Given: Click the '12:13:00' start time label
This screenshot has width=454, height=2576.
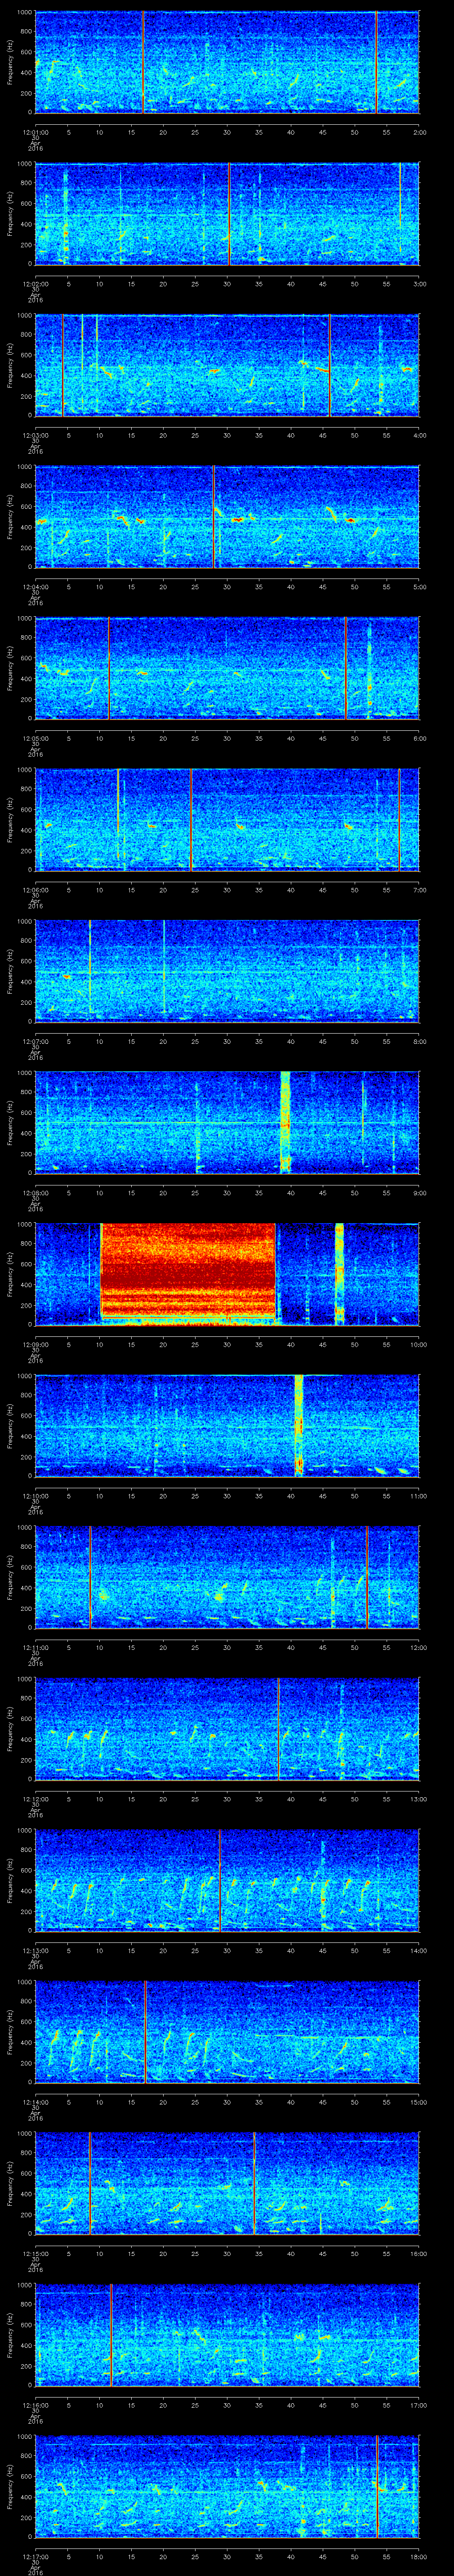Looking at the screenshot, I should (x=35, y=1949).
